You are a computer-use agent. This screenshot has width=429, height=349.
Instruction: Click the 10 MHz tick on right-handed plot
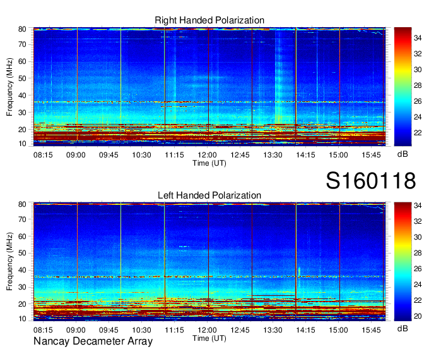pyautogui.click(x=22, y=144)
